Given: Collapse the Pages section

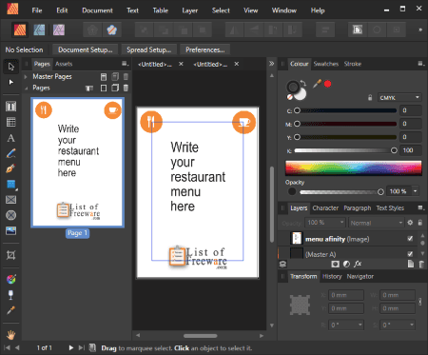Looking at the screenshot, I should [26, 88].
